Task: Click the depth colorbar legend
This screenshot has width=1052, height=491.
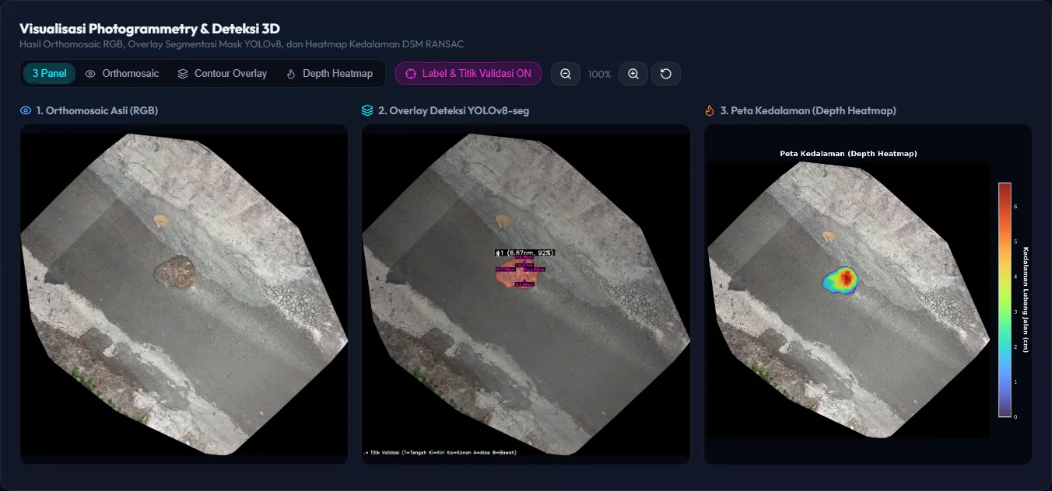Action: pyautogui.click(x=1005, y=300)
